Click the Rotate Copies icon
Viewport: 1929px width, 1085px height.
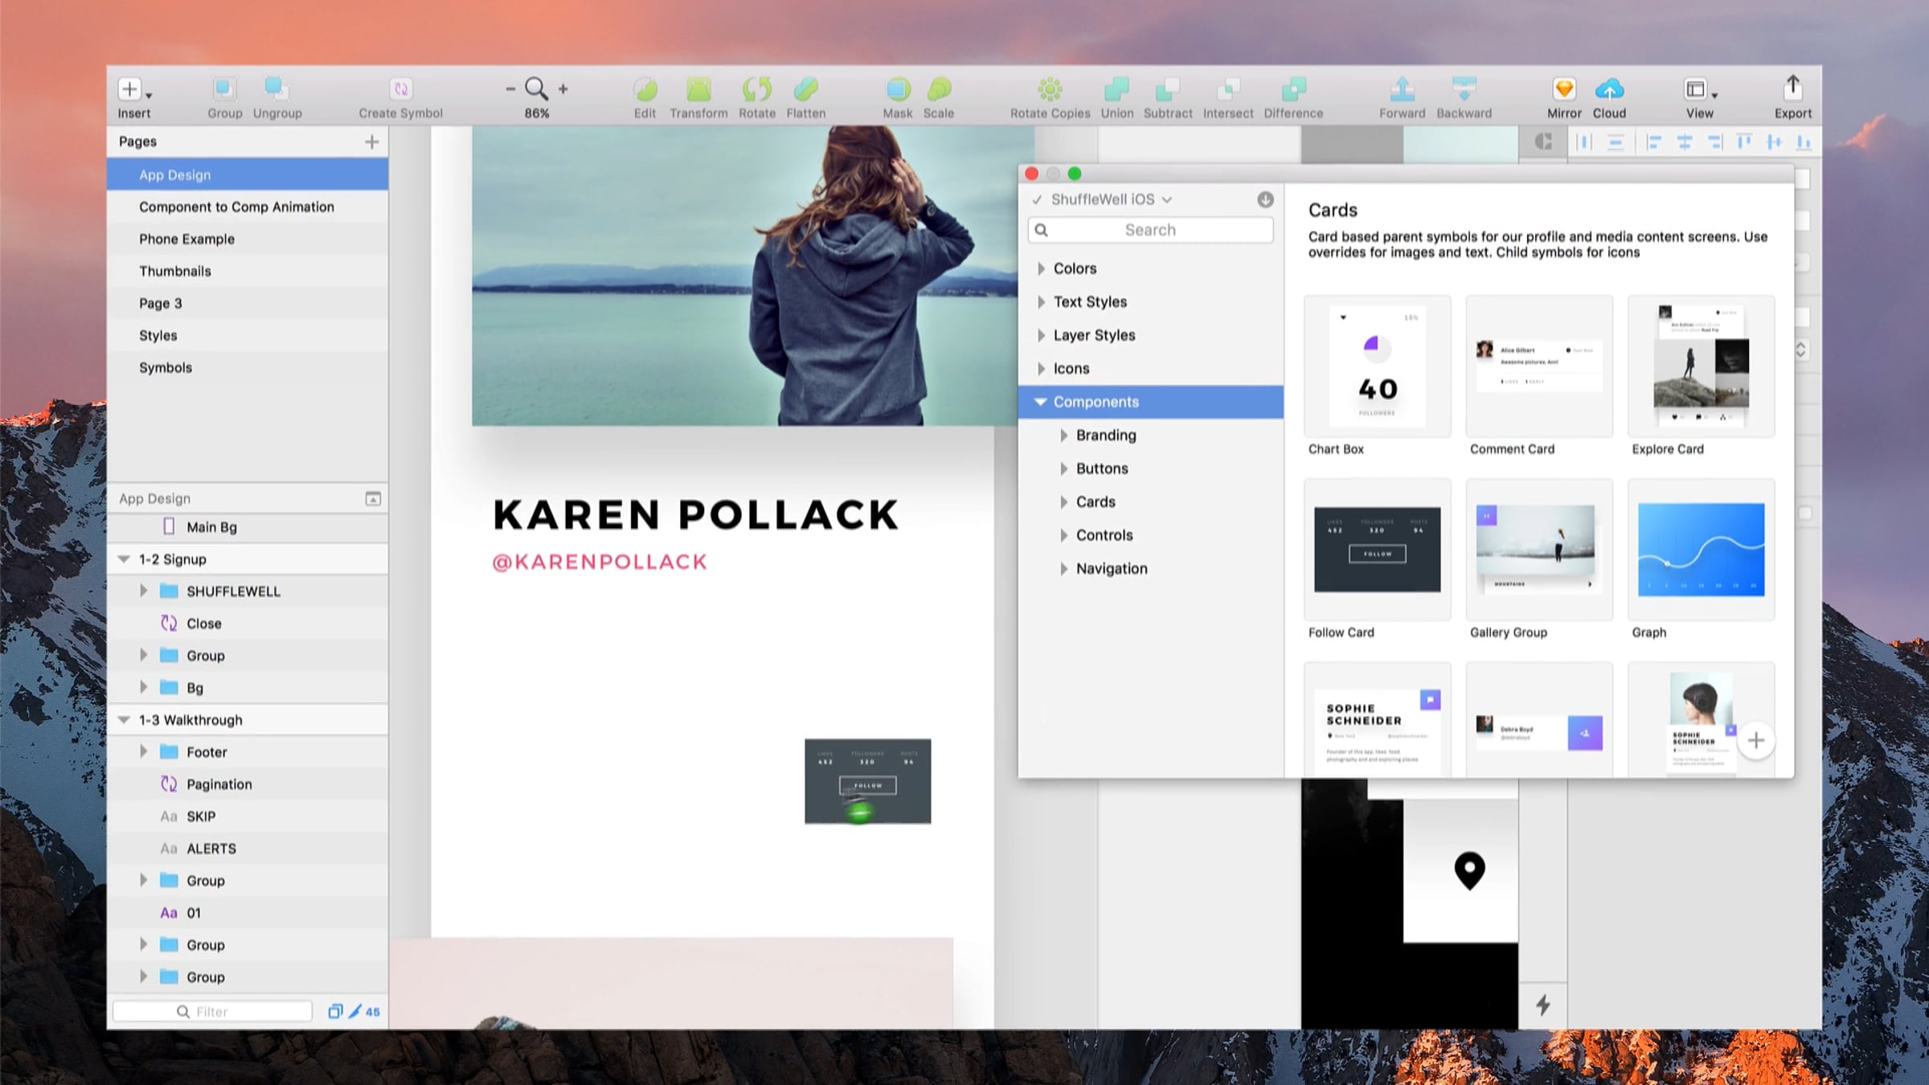tap(1049, 89)
